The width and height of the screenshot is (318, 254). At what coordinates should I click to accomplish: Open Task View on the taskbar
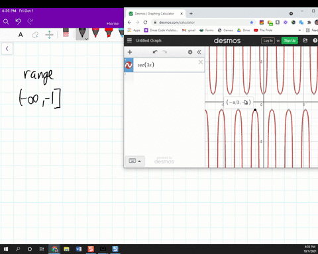42,249
